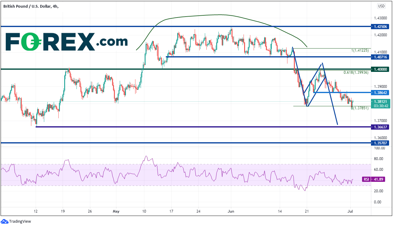The width and height of the screenshot is (394, 227).
Task: Select the 1.40716 price level label
Action: pos(380,57)
